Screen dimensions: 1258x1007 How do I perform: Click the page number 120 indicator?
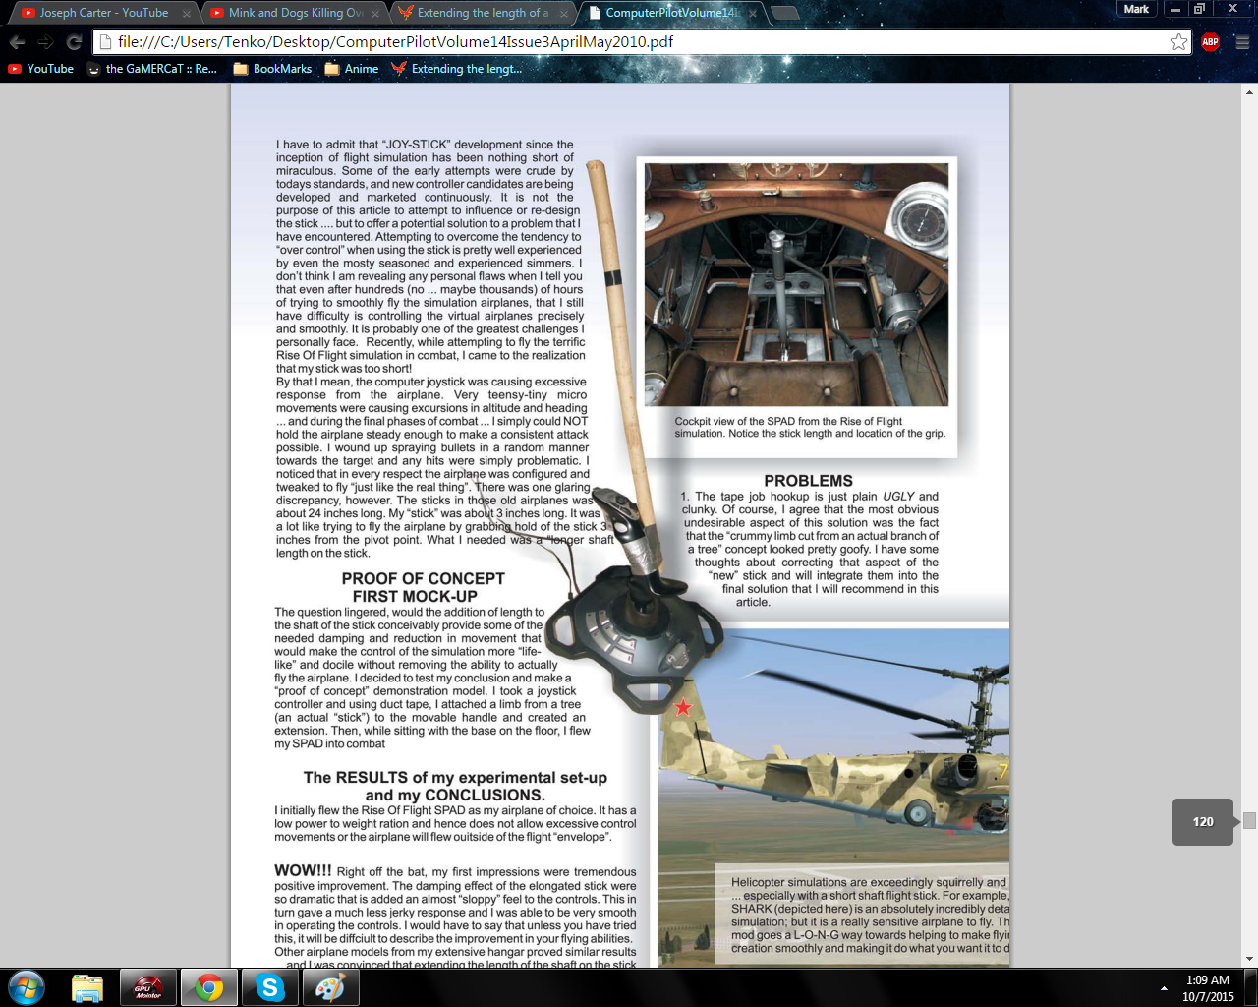pos(1203,822)
